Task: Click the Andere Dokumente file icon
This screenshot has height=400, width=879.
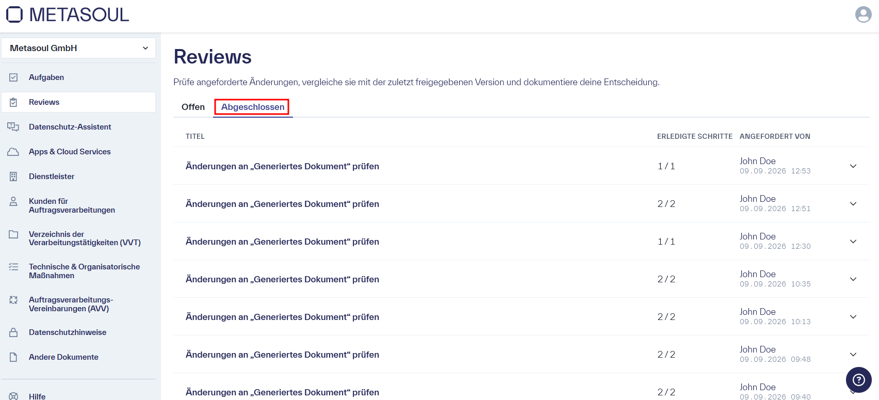Action: tap(13, 357)
